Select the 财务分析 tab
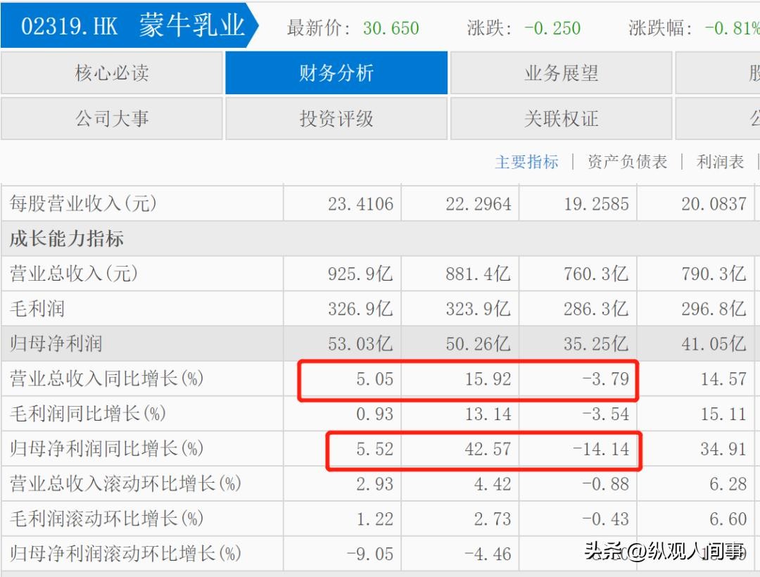The image size is (760, 577). [336, 73]
